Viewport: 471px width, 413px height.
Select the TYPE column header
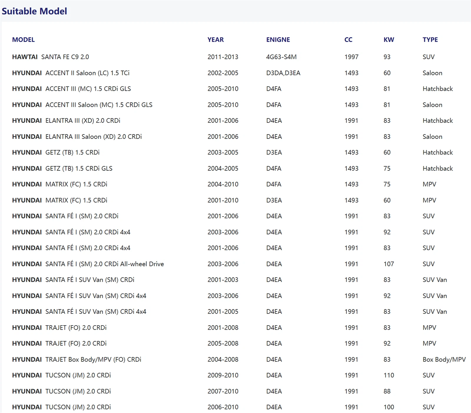point(430,40)
